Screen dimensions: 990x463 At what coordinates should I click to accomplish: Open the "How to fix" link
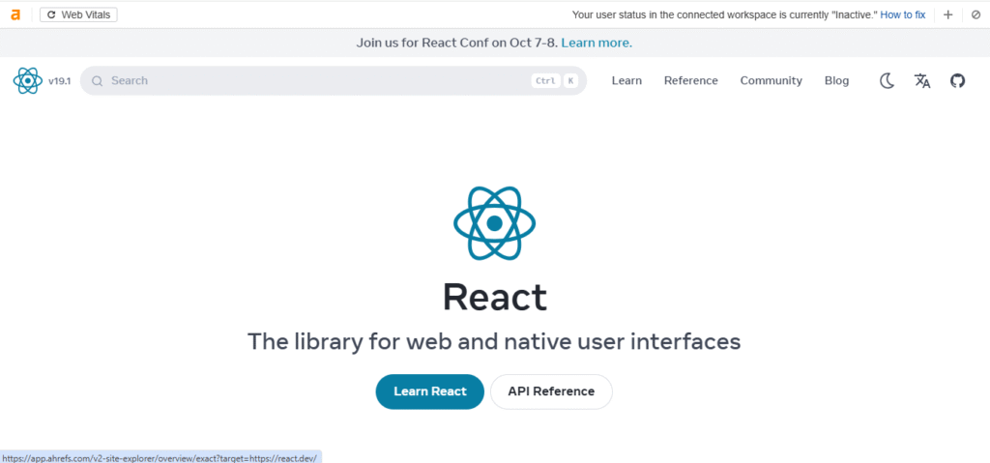(x=903, y=14)
